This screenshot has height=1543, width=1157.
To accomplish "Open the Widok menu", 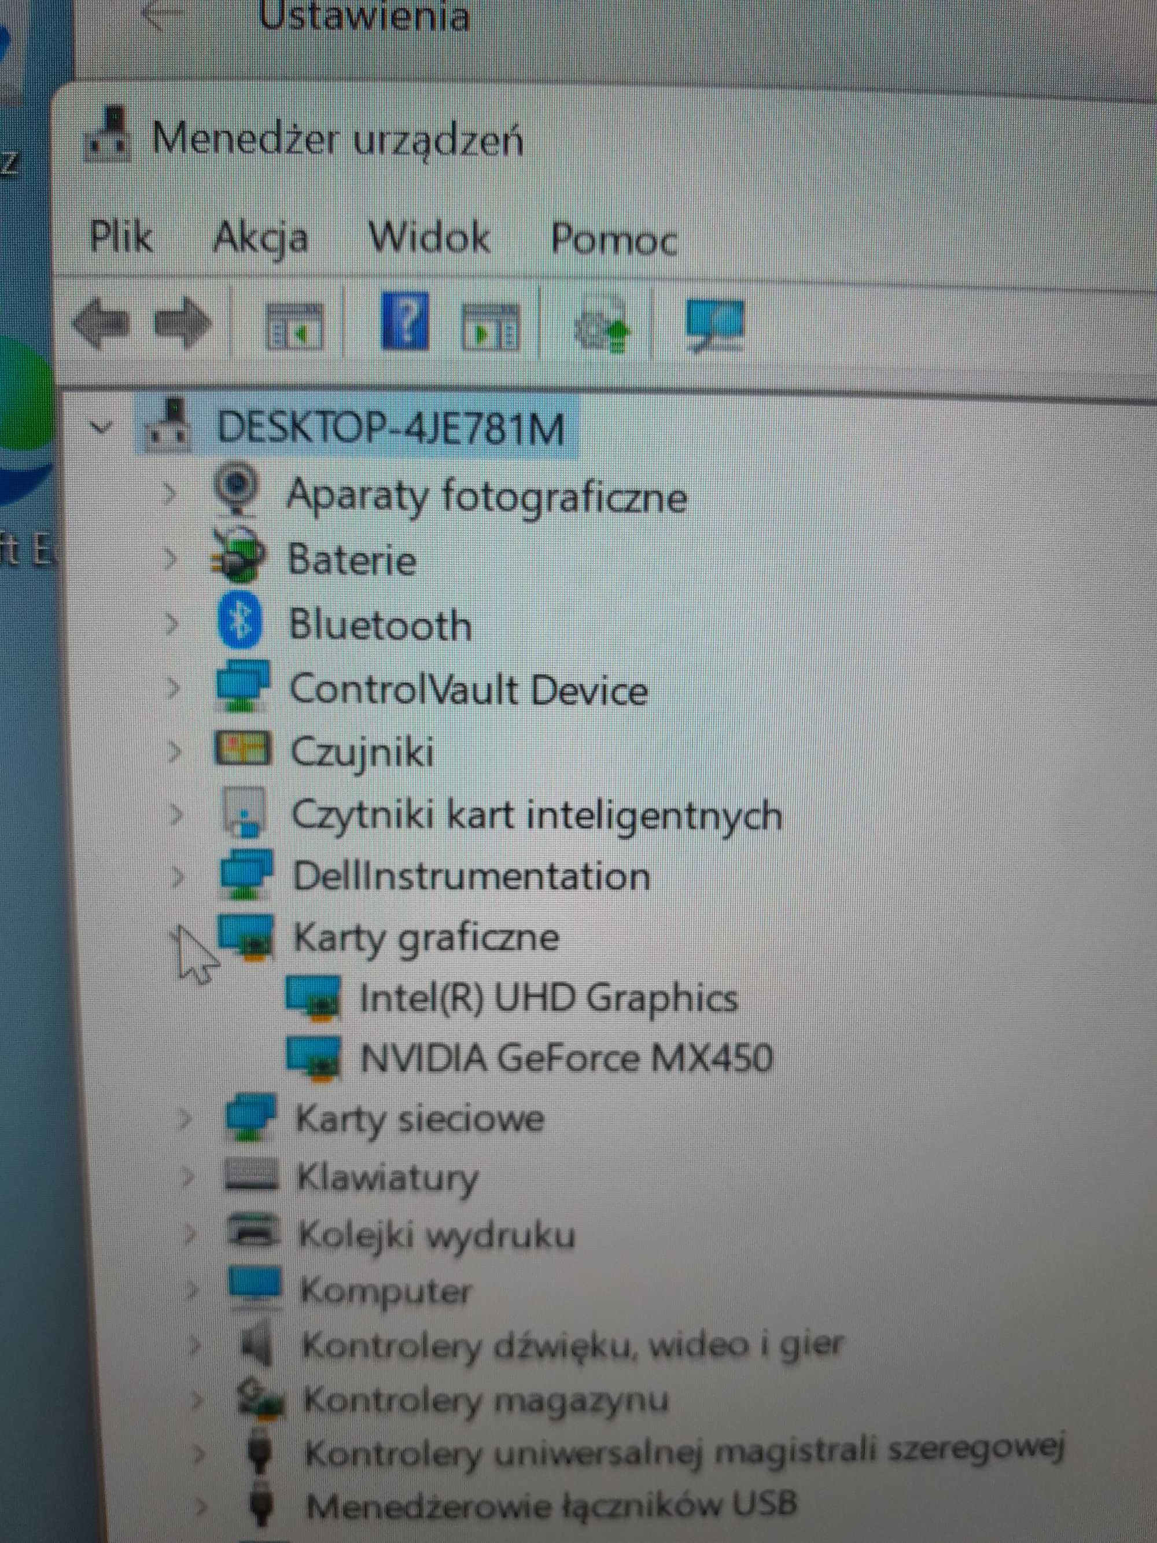I will click(430, 238).
